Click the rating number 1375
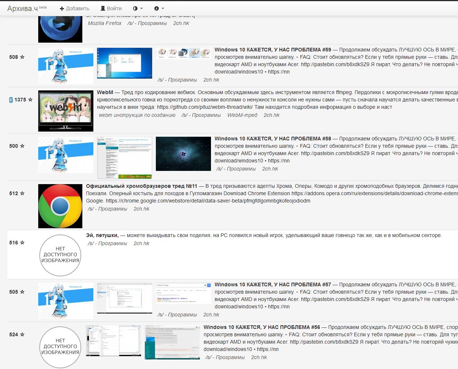This screenshot has height=369, width=458. [x=20, y=100]
